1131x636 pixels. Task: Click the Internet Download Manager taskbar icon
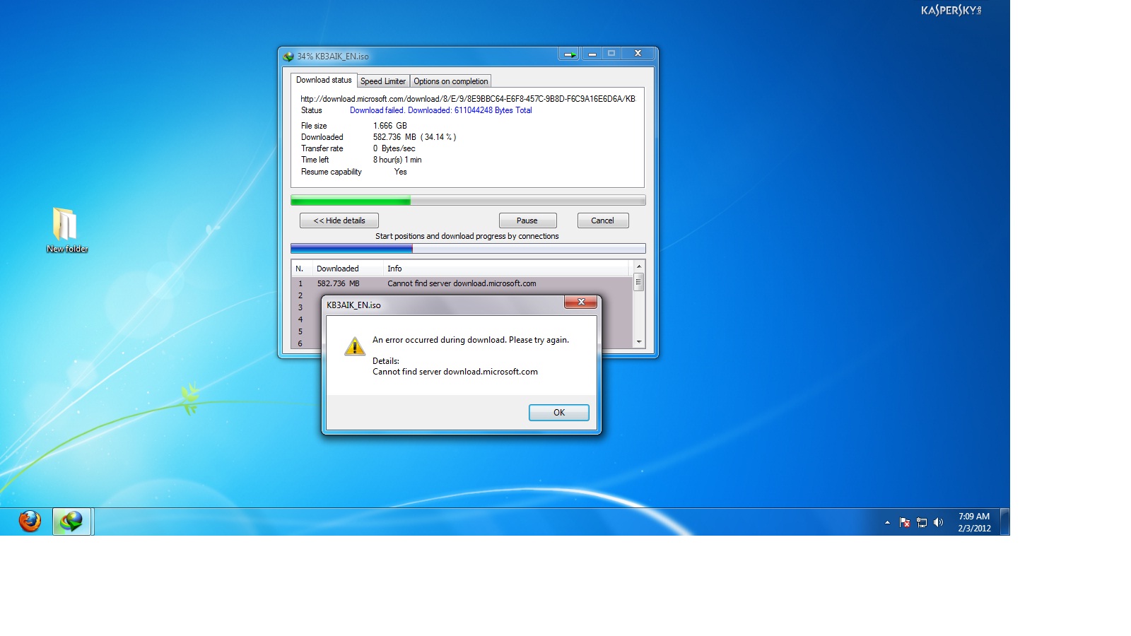point(71,522)
